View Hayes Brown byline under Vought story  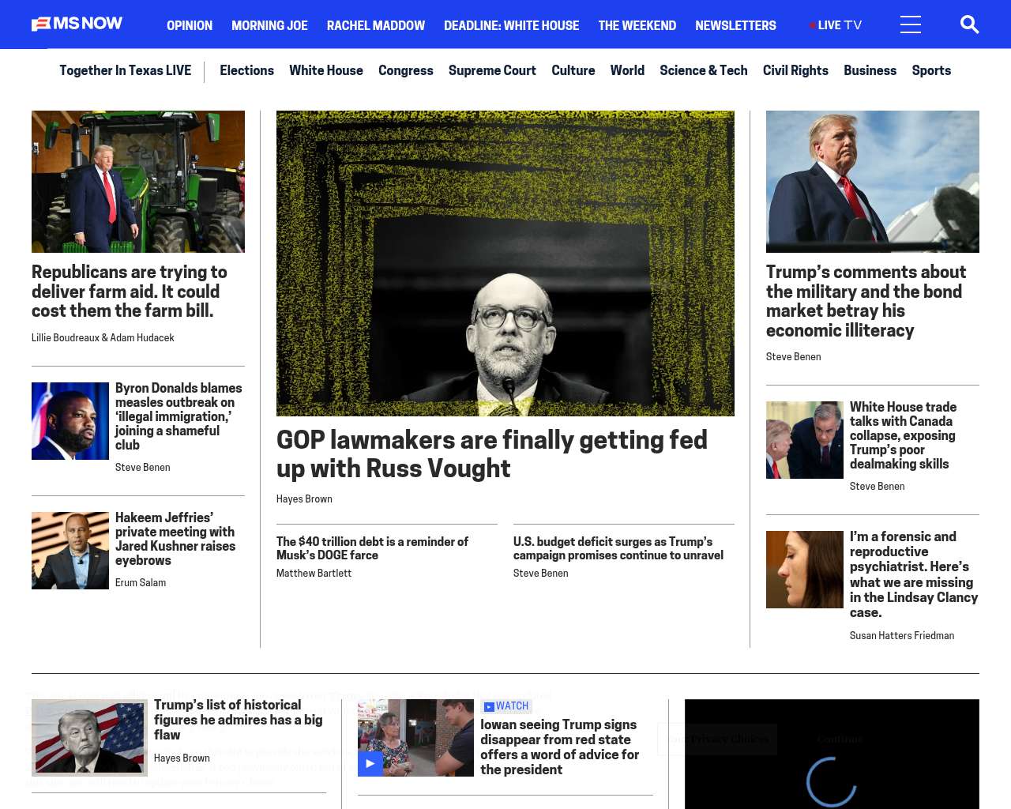coord(304,499)
